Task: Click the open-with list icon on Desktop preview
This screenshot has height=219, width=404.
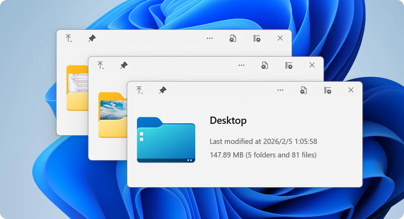Action: tap(327, 90)
